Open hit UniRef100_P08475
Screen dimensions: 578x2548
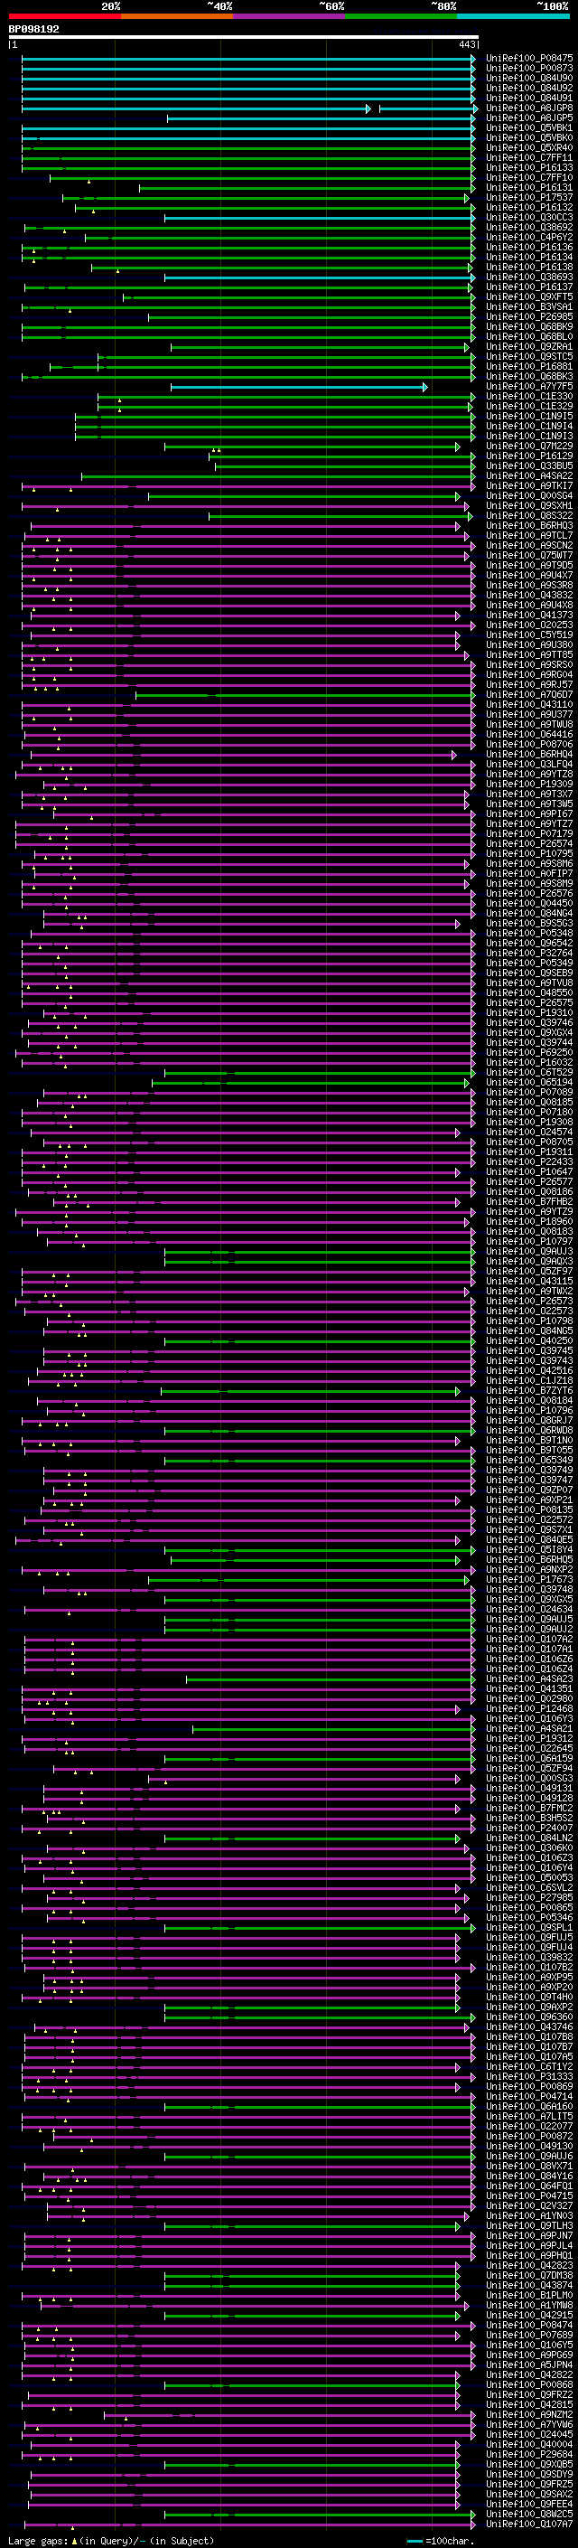tap(528, 59)
